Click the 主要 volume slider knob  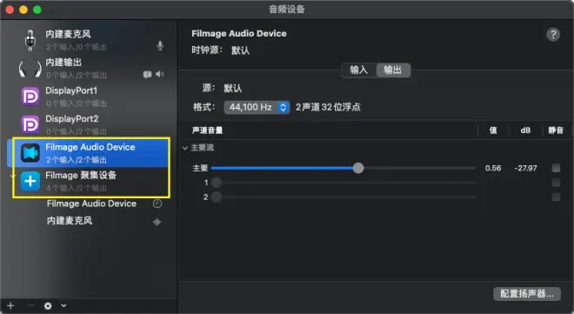click(x=358, y=168)
